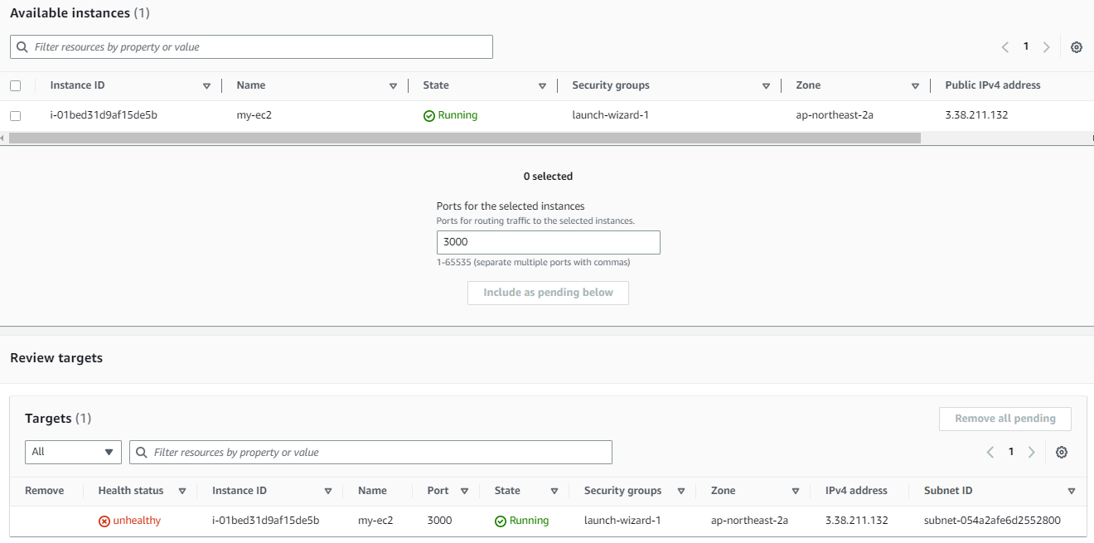Click the unhealthy status icon for my-ec2

tap(104, 521)
